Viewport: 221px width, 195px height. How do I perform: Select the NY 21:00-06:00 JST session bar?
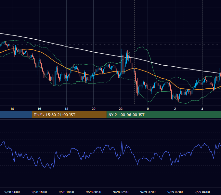(x=163, y=115)
